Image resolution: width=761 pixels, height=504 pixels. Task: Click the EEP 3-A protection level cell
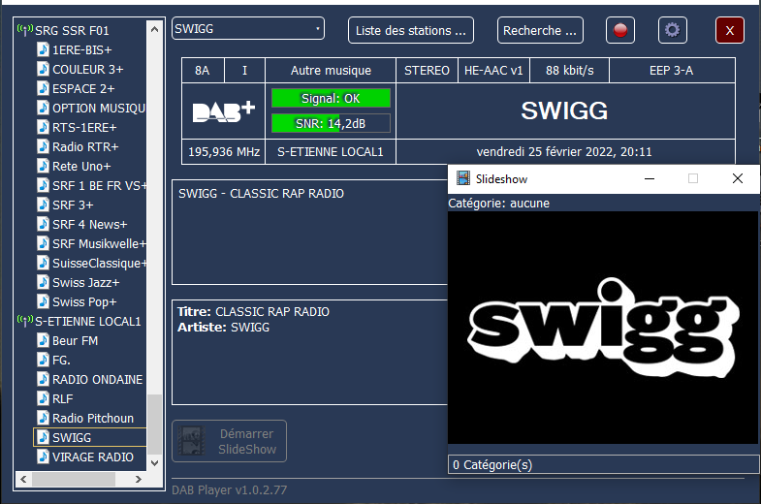pos(672,71)
